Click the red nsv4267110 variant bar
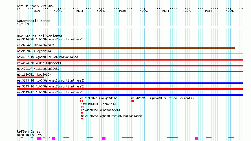The width and height of the screenshot is (251, 141). (130, 60)
